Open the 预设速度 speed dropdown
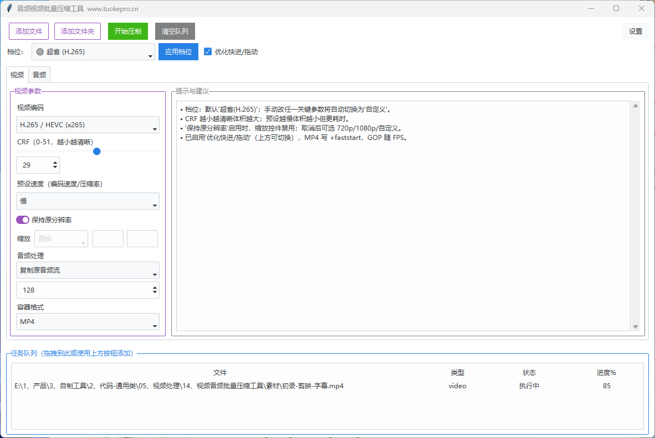Viewport: 655px width, 438px height. 88,201
